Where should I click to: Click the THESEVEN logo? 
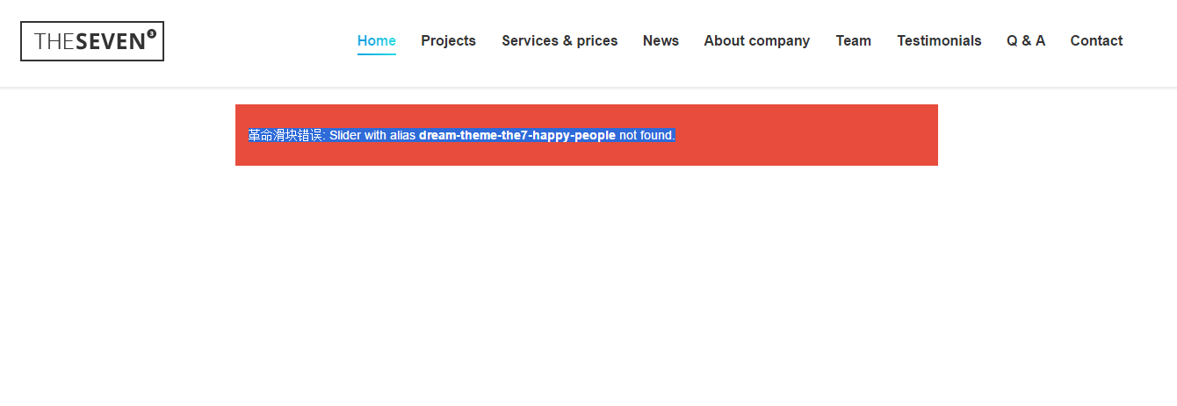coord(92,41)
